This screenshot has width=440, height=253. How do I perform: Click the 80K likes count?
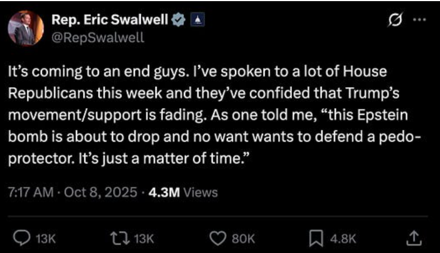(x=240, y=238)
